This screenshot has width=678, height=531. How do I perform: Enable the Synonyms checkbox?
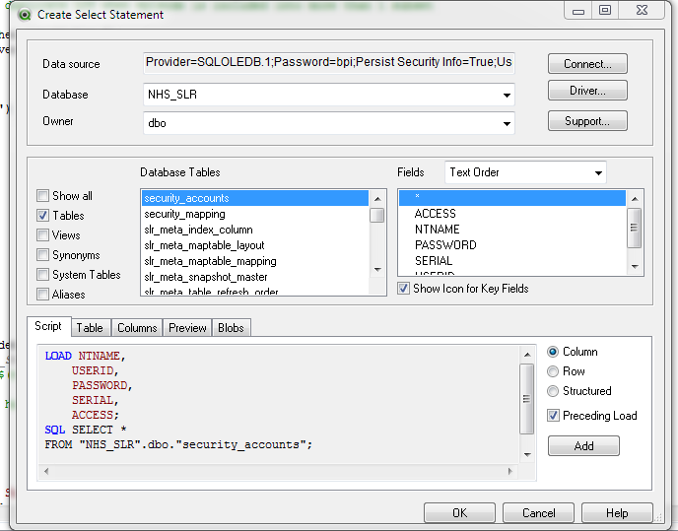[42, 255]
